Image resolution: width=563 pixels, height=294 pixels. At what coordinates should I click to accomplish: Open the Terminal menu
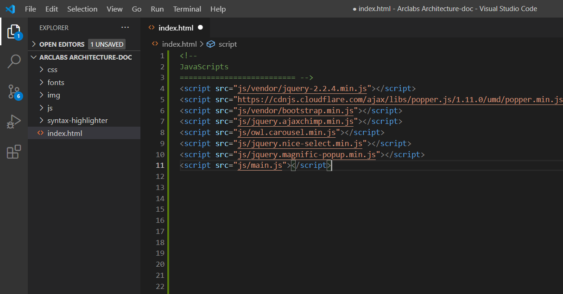[x=187, y=9]
